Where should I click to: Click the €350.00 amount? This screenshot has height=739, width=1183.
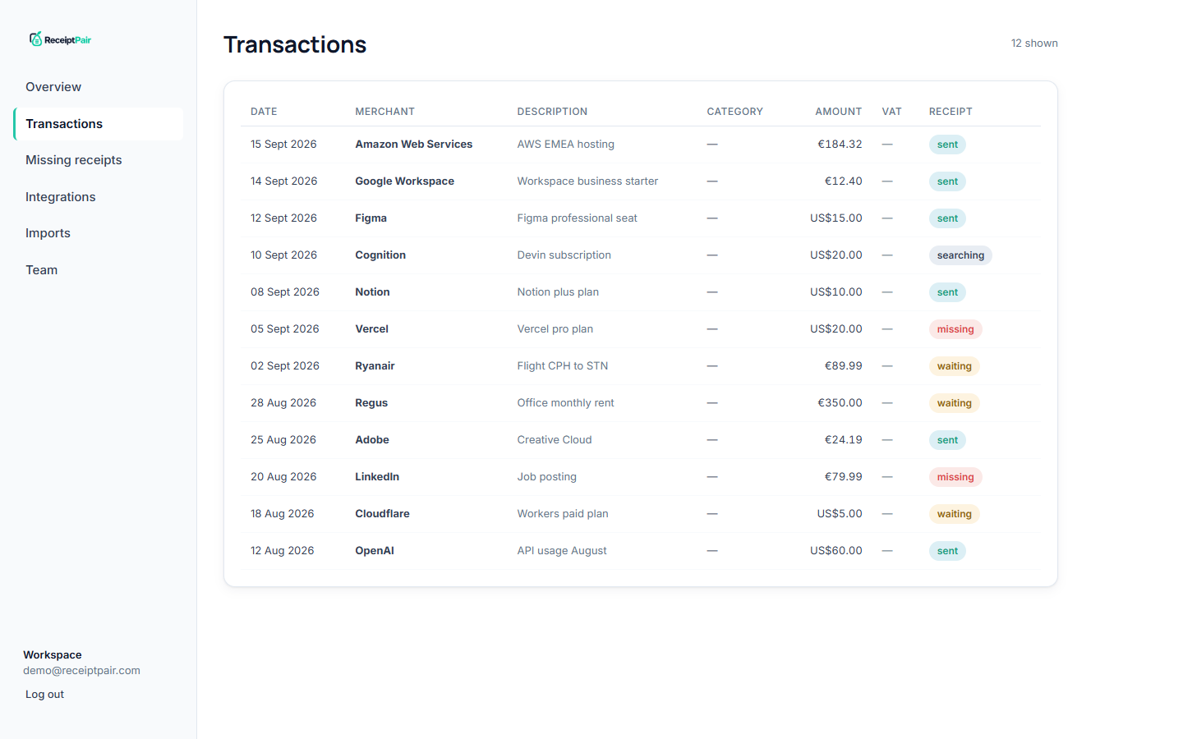pos(840,403)
